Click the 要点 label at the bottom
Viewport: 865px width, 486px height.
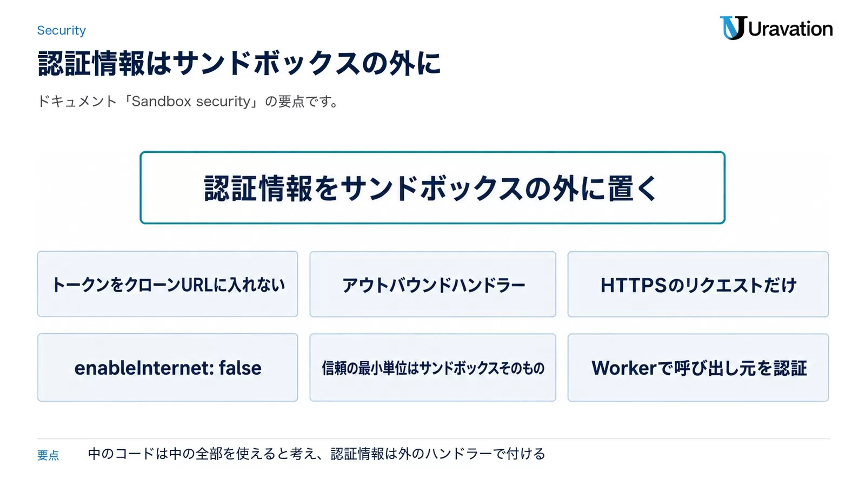48,455
